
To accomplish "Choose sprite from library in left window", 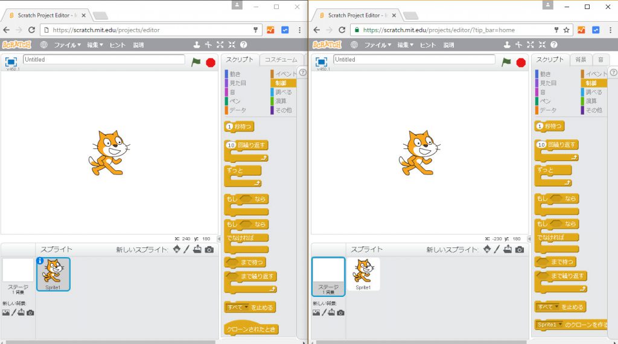I will (177, 249).
